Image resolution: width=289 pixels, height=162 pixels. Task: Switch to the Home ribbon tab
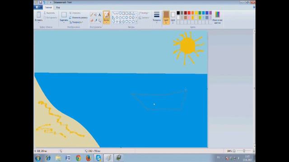pos(48,7)
